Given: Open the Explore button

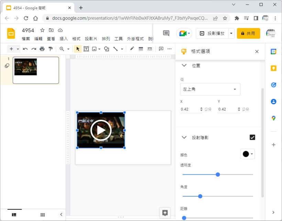Looking at the screenshot, I should coord(165,213).
